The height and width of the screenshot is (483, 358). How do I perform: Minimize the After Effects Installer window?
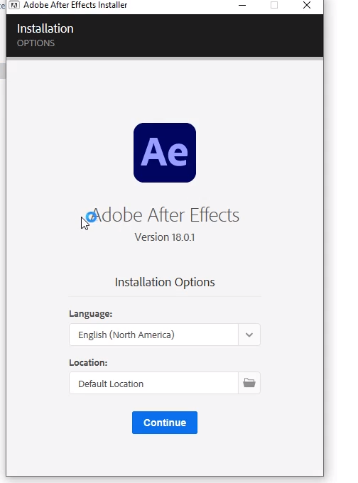[x=242, y=5]
